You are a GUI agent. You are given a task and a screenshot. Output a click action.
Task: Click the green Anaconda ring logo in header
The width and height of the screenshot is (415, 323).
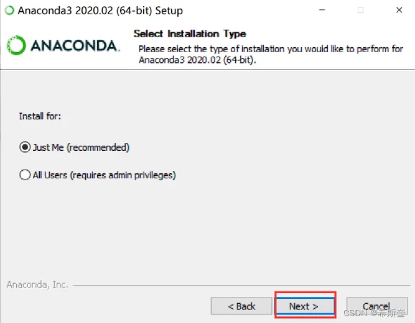point(16,45)
